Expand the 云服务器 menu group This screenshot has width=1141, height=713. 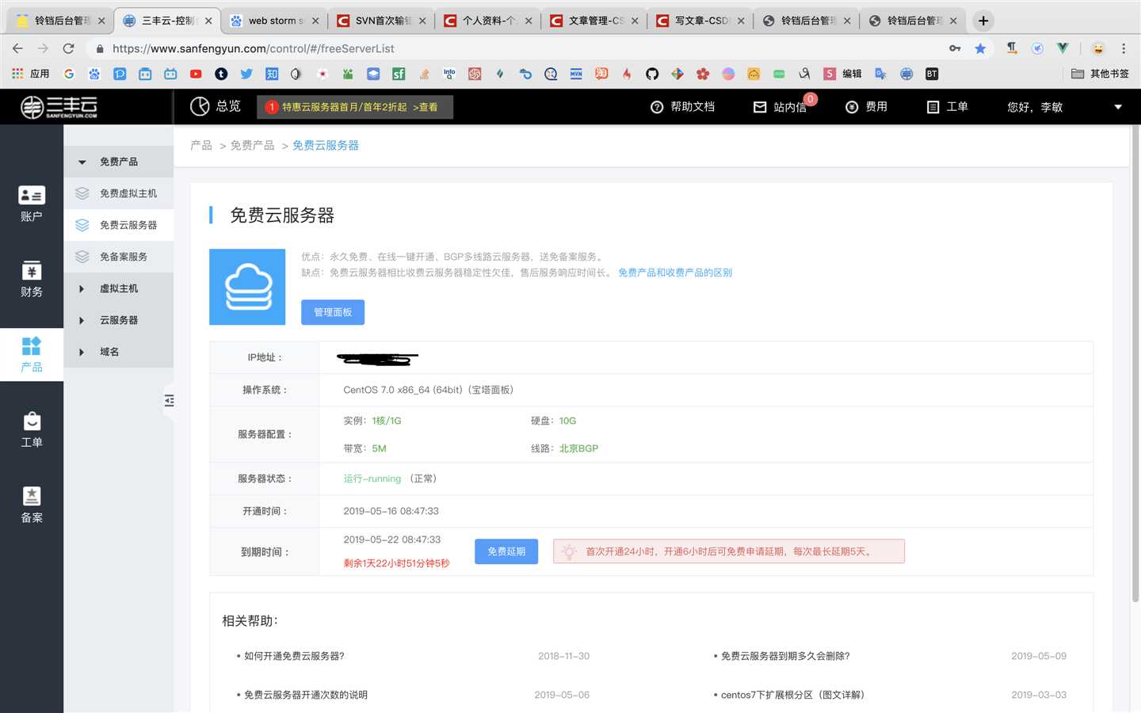119,320
